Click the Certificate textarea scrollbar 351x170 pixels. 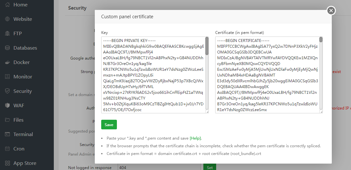321,40
